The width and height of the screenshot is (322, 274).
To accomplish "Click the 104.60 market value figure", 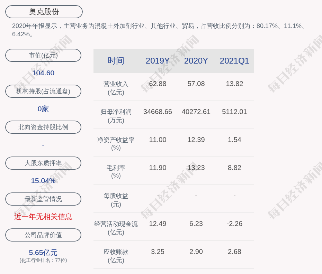I will click(x=43, y=73).
